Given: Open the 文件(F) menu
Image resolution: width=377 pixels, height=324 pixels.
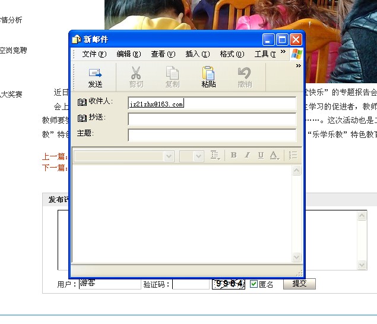Looking at the screenshot, I should pyautogui.click(x=94, y=54).
